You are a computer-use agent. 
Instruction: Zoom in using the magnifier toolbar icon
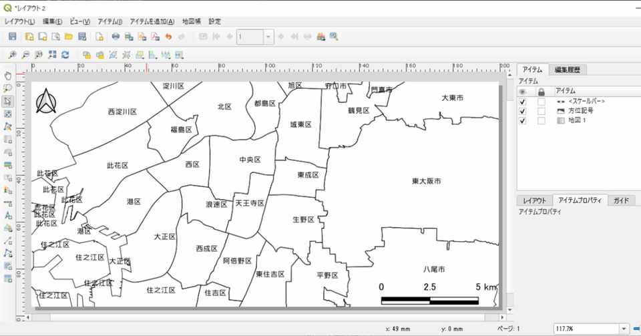click(x=12, y=55)
